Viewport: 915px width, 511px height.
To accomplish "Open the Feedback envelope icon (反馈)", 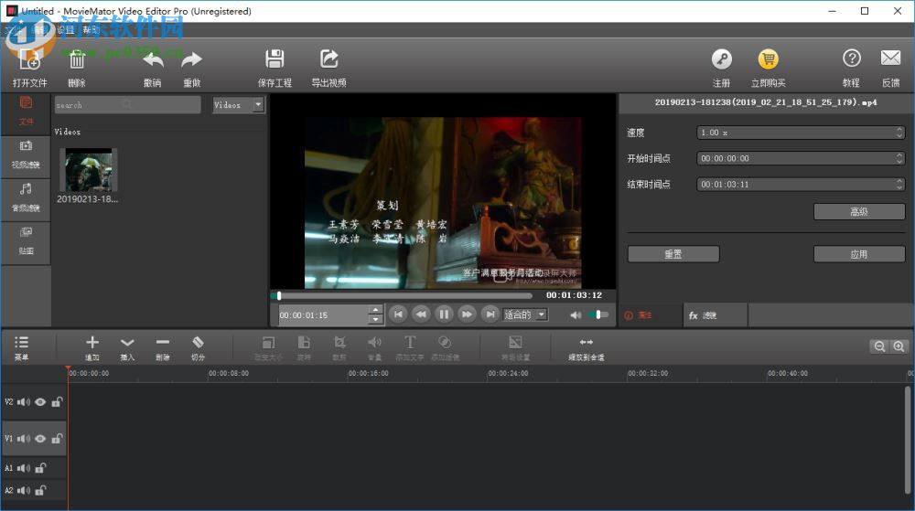I will 890,59.
